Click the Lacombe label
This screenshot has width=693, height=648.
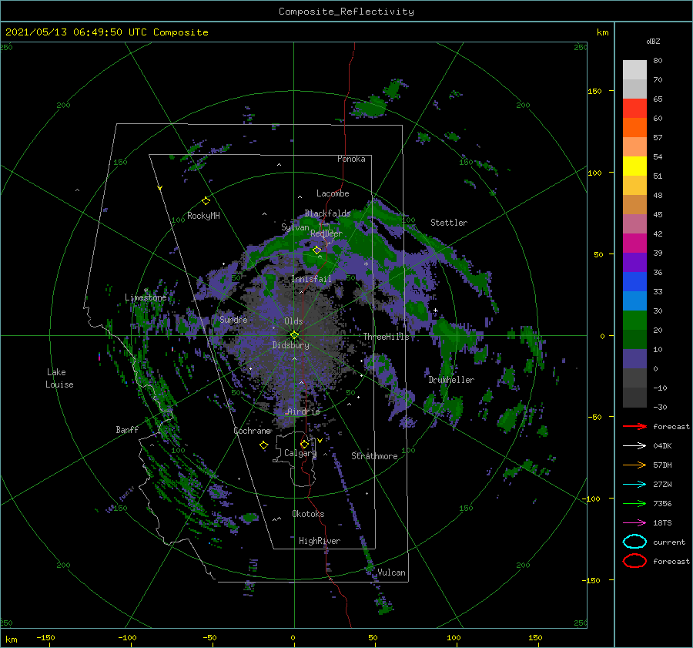(x=333, y=193)
